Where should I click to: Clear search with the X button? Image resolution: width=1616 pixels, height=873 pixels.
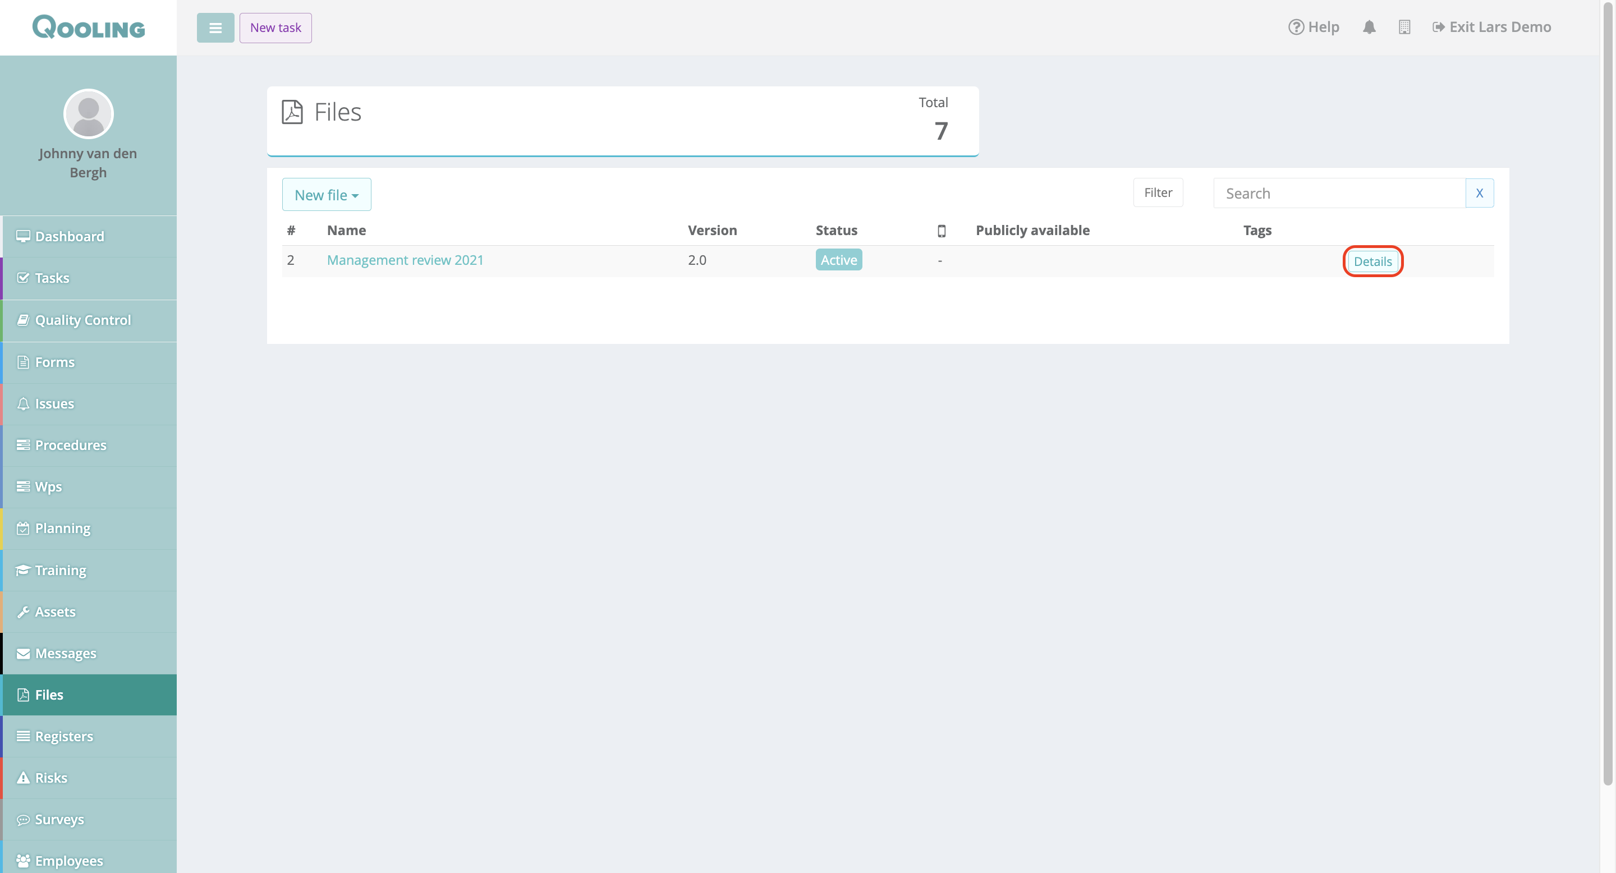click(1479, 192)
